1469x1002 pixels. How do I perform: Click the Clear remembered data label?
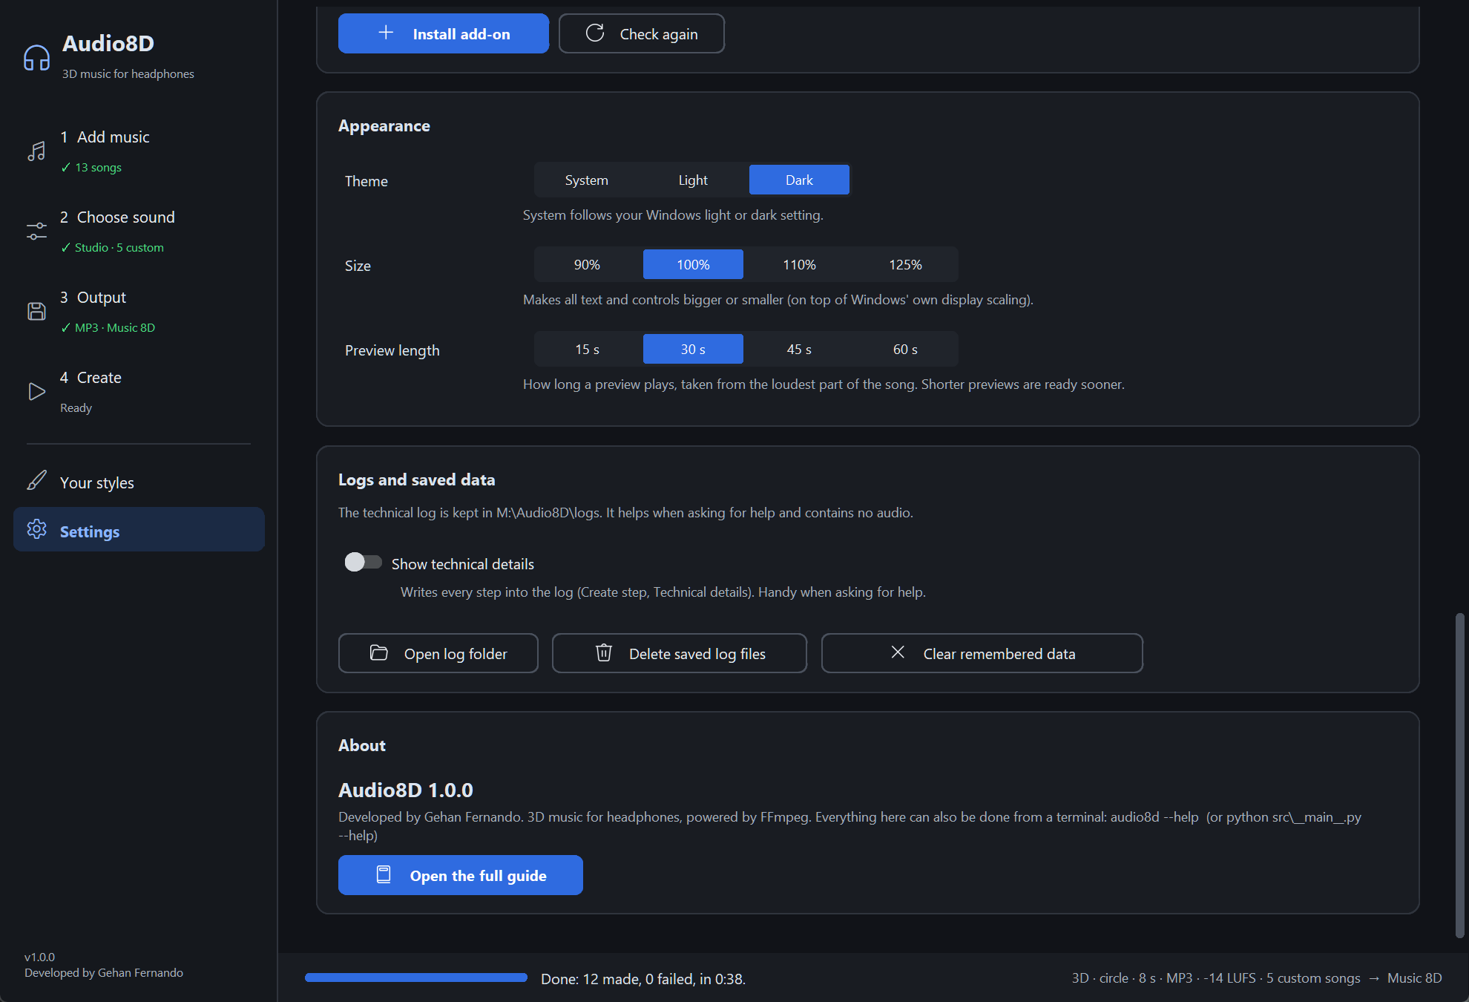coord(999,654)
